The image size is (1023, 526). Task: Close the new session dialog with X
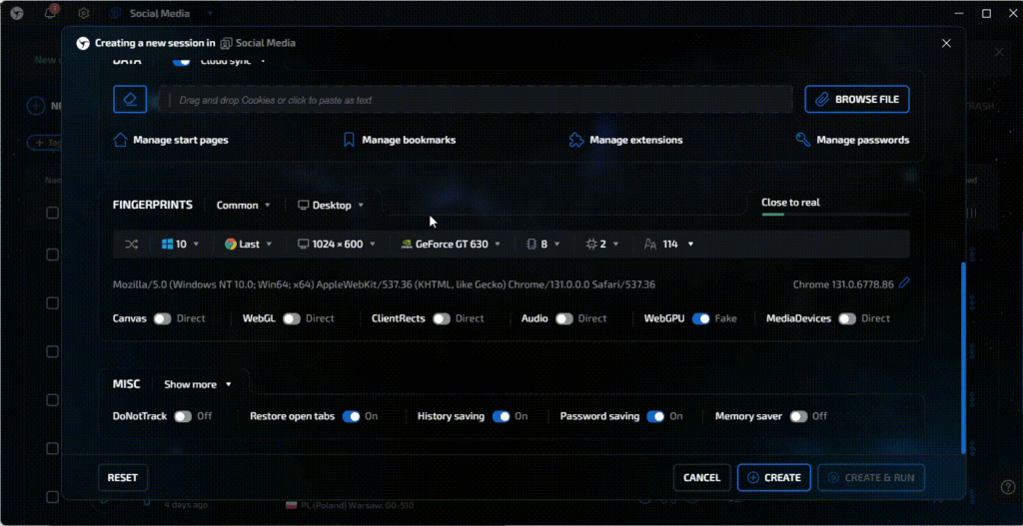(946, 43)
